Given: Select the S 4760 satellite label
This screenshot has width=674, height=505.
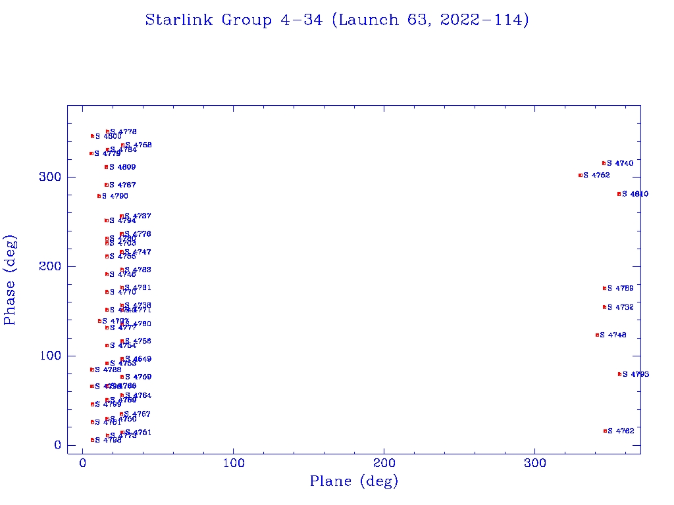Looking at the screenshot, I should (138, 324).
